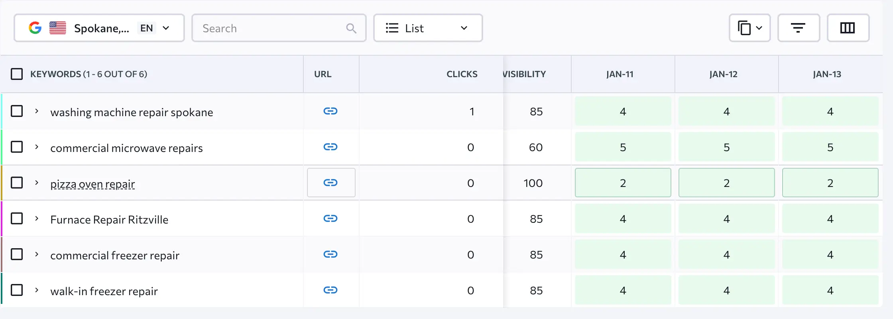Click into the Search keyword field
This screenshot has width=893, height=319.
point(271,28)
